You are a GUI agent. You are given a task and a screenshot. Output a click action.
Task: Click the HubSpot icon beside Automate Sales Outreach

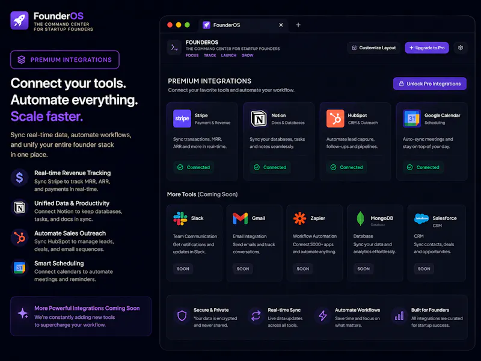coord(19,238)
